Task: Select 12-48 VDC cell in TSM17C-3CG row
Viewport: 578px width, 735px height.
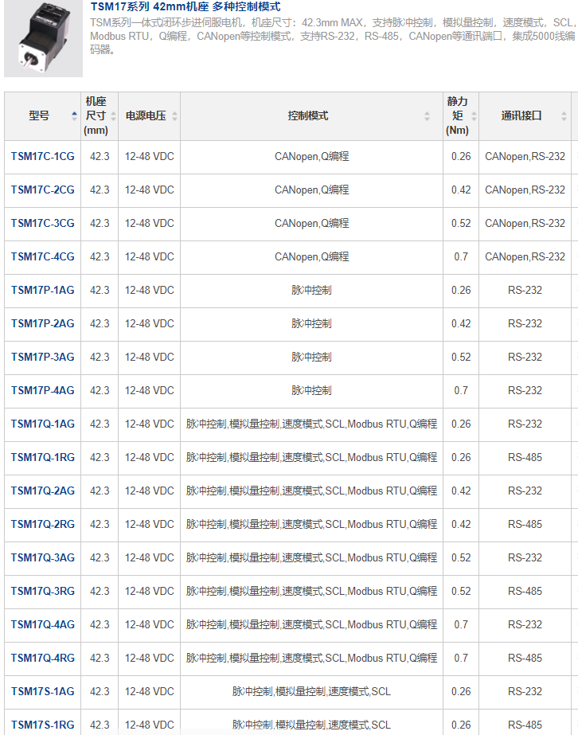Action: [150, 223]
